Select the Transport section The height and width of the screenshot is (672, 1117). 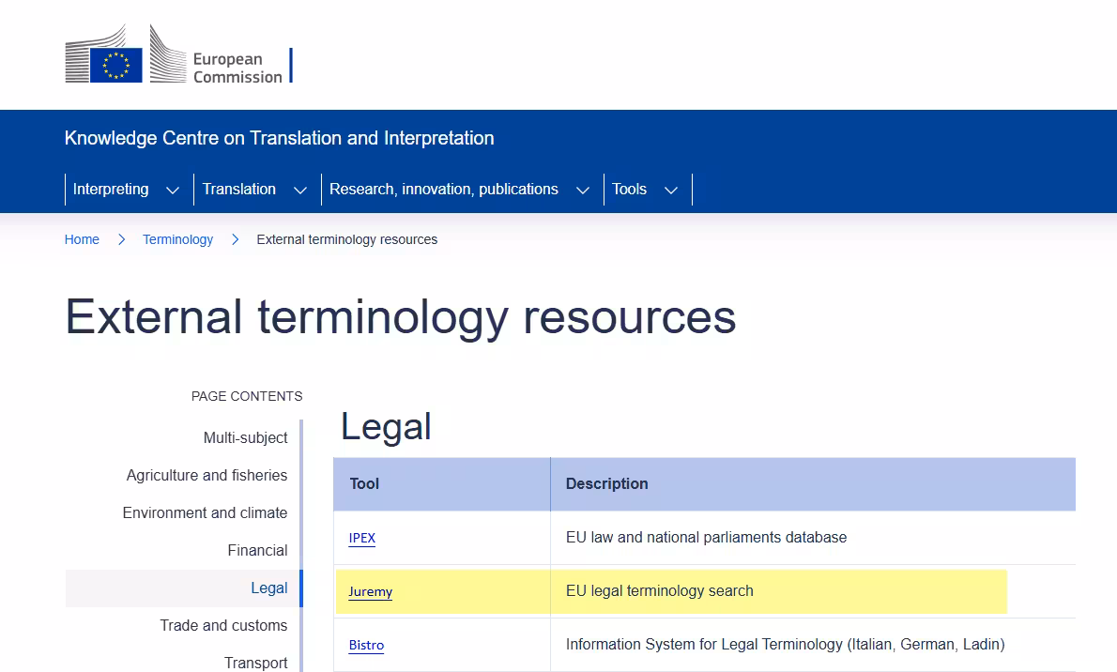(x=256, y=662)
